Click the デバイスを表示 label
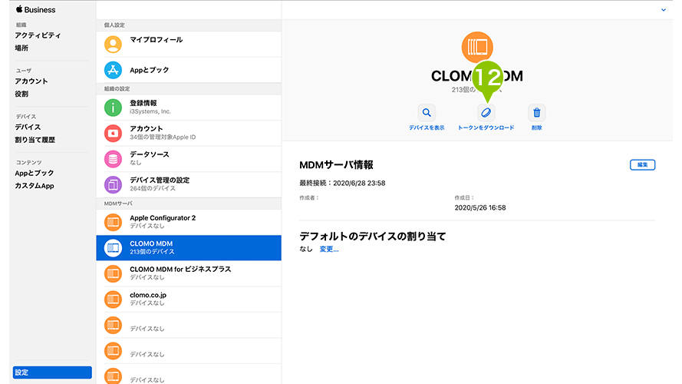Viewport: 682px width, 384px height. click(x=427, y=127)
